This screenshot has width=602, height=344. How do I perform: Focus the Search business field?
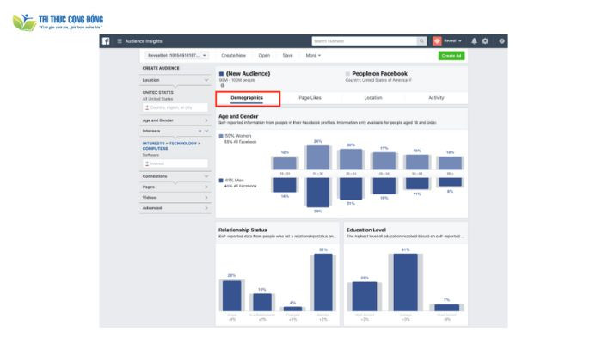point(365,41)
